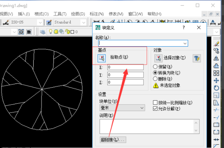Select the Rotate tool
Image resolution: width=224 pixels, height=148 pixels.
coord(216,88)
